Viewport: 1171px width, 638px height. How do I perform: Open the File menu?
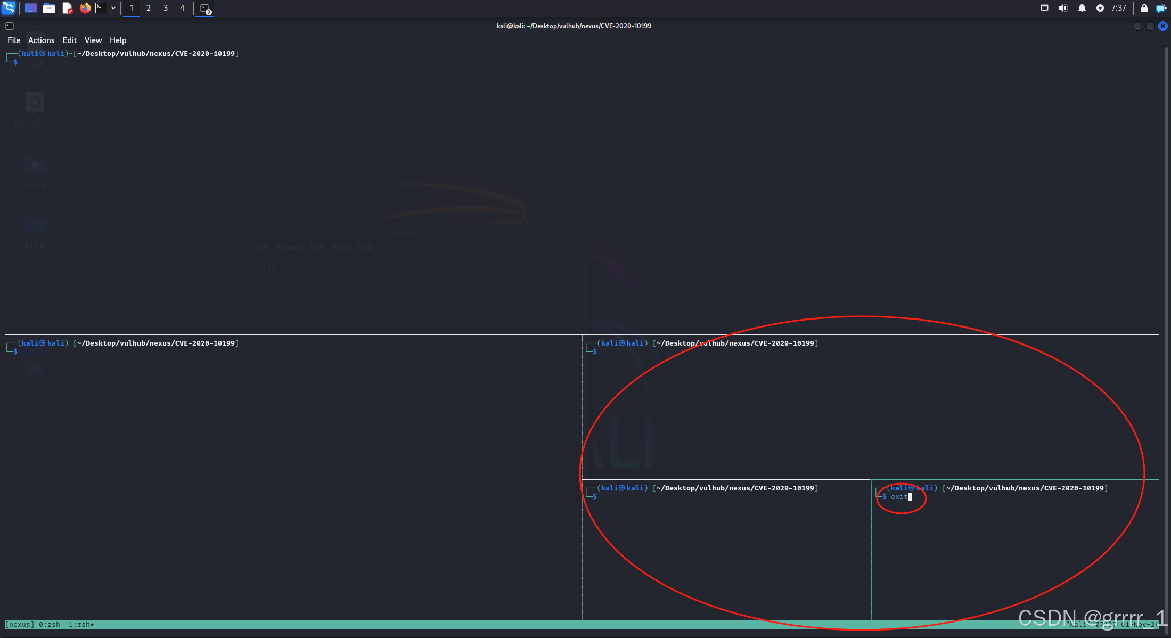[14, 40]
